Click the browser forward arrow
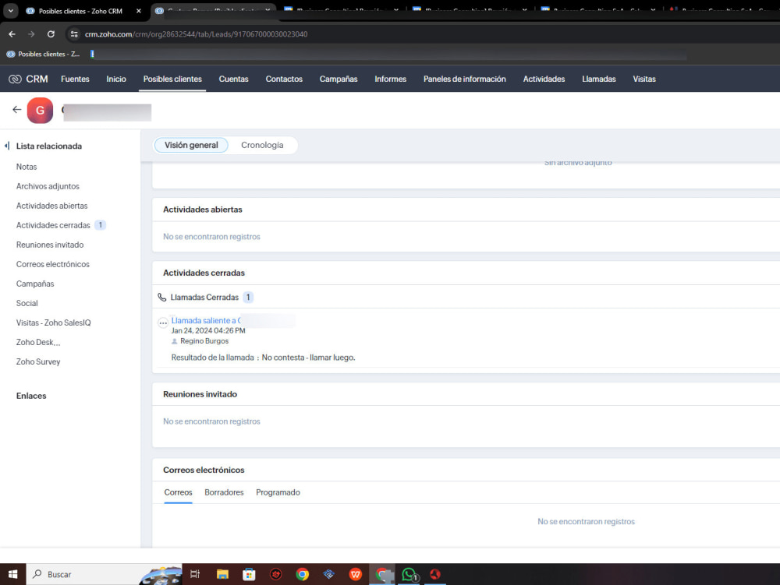780x585 pixels. tap(31, 34)
